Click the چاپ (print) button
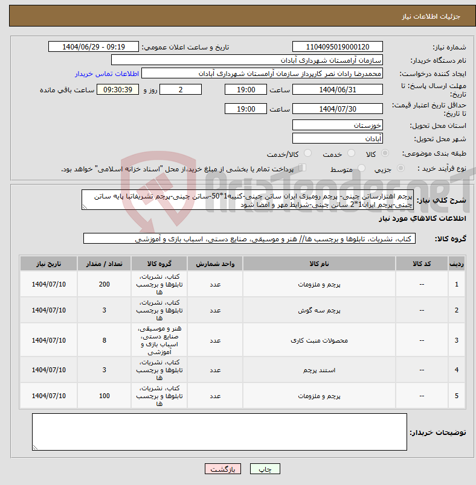 tap(265, 469)
